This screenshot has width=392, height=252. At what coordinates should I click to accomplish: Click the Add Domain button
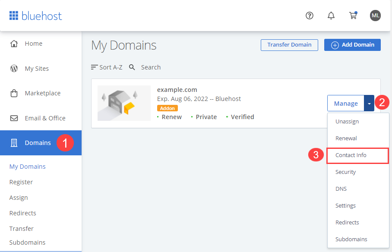352,45
